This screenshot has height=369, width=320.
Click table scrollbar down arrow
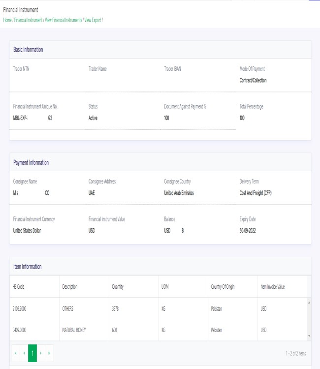pyautogui.click(x=309, y=336)
